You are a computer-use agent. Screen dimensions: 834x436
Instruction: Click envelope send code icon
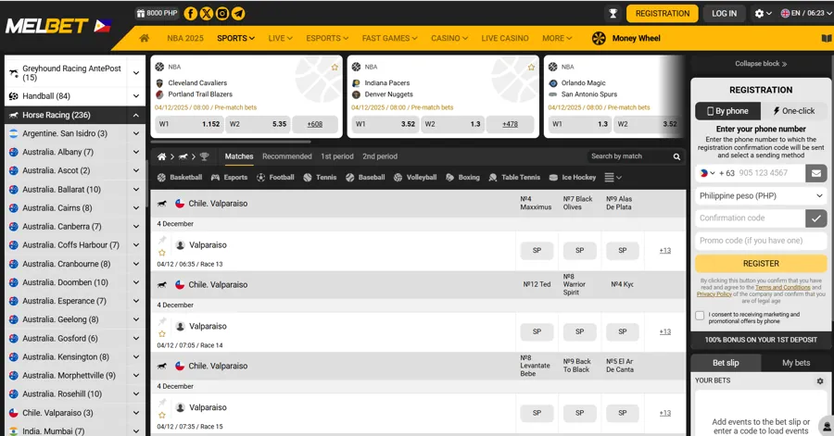815,173
